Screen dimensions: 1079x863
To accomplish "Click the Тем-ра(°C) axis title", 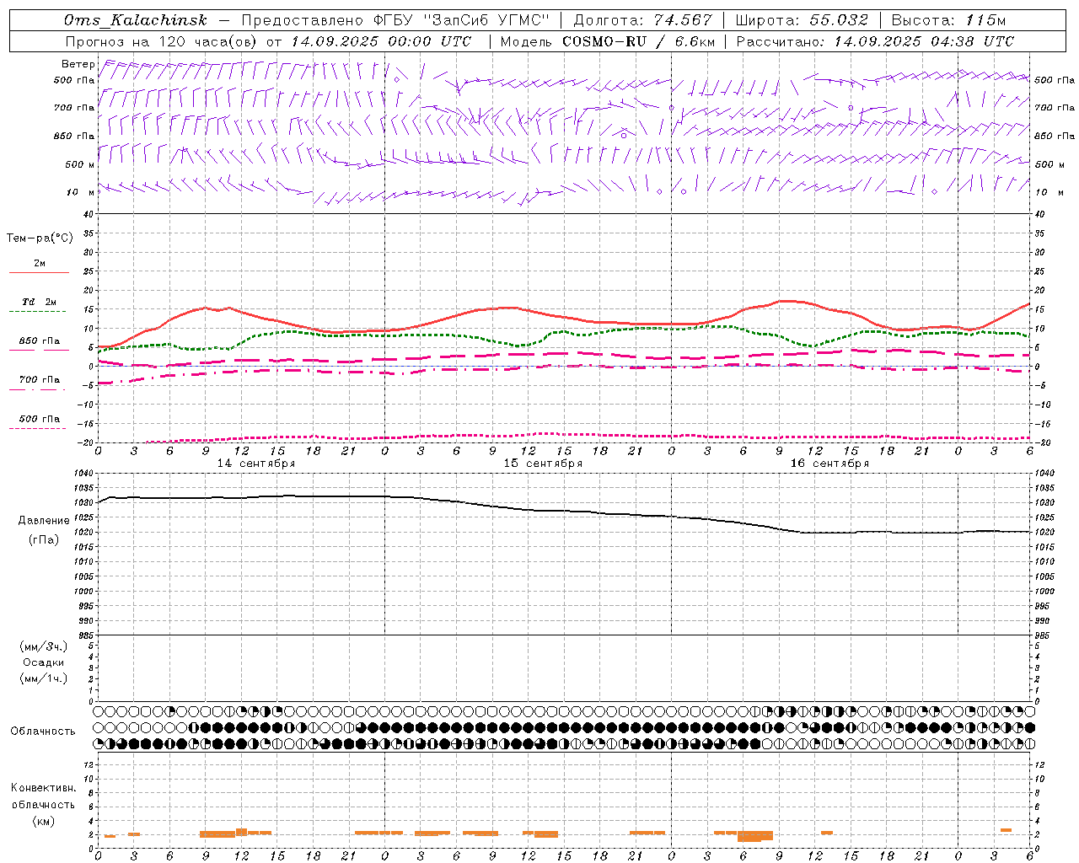I will pos(40,239).
